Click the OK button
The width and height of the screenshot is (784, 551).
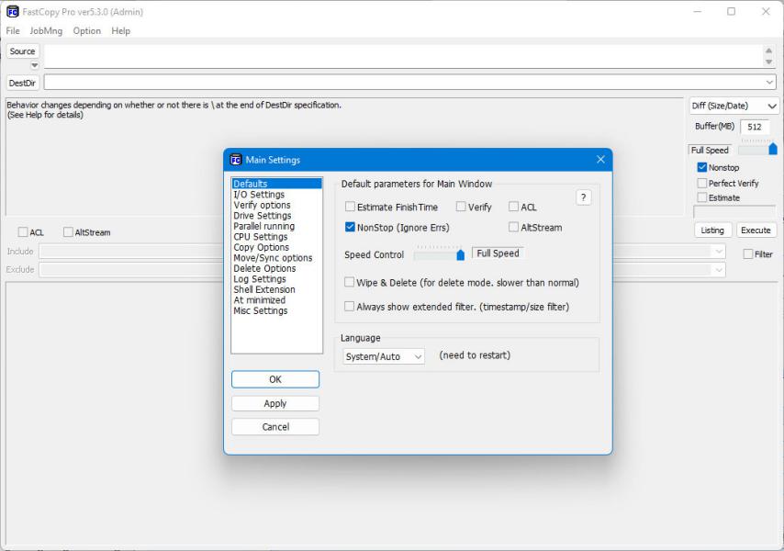(275, 379)
